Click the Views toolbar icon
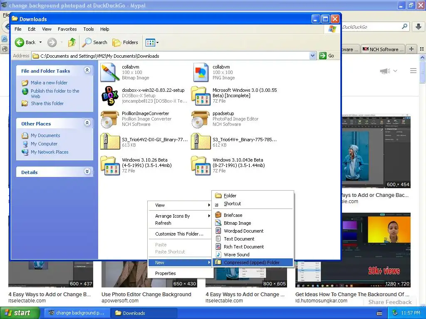 point(150,42)
